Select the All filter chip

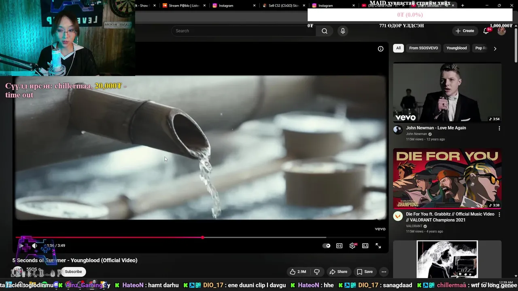click(x=398, y=48)
